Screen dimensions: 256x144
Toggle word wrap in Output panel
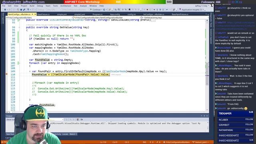[x=82, y=120]
